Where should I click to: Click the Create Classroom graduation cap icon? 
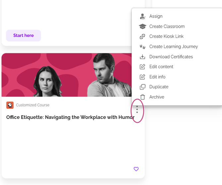142,26
